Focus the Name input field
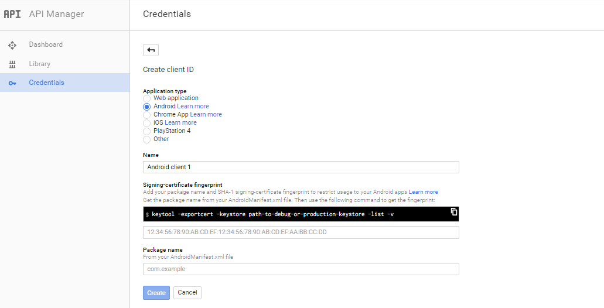This screenshot has width=604, height=308. click(301, 167)
